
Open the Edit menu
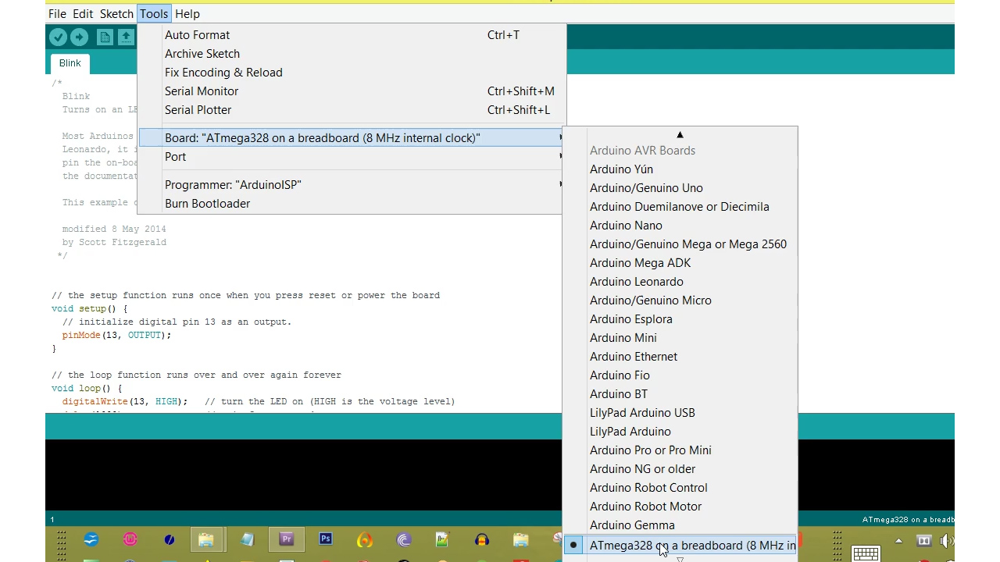[83, 14]
